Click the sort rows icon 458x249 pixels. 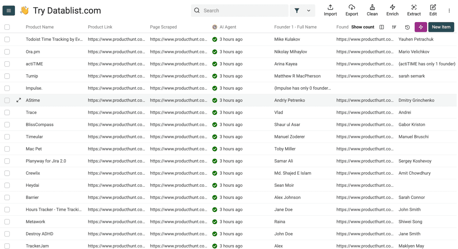(394, 27)
